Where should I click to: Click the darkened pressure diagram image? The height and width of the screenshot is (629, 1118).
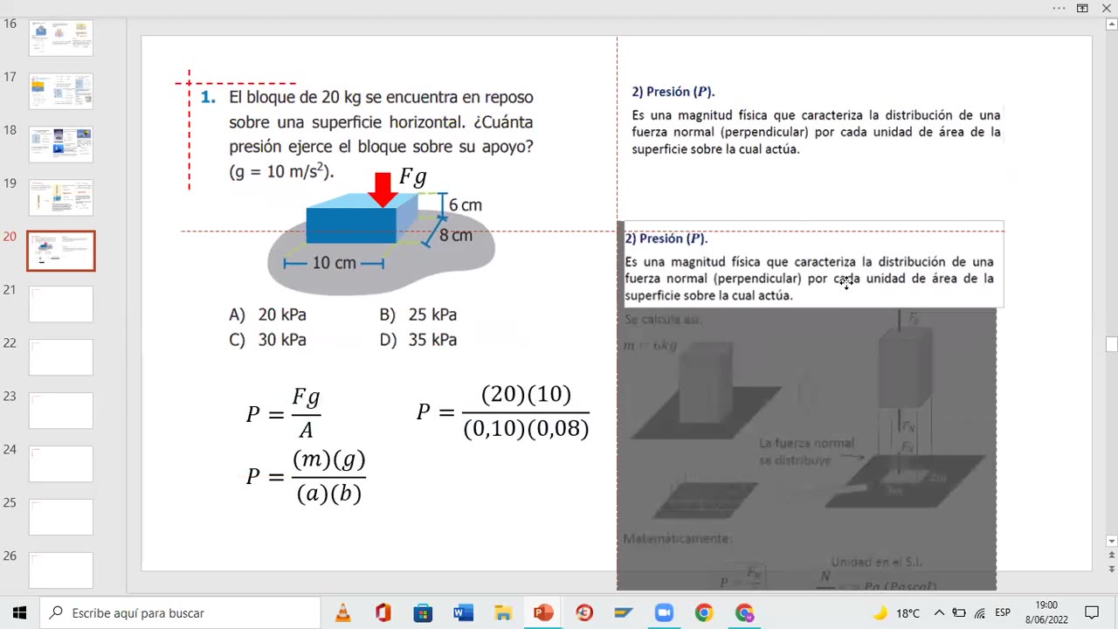tap(807, 449)
